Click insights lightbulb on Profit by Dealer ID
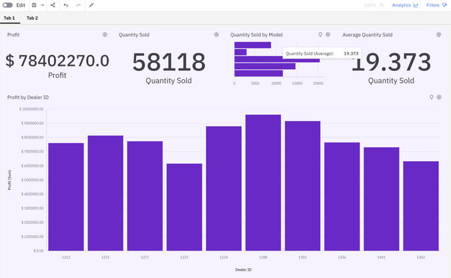 tap(431, 97)
